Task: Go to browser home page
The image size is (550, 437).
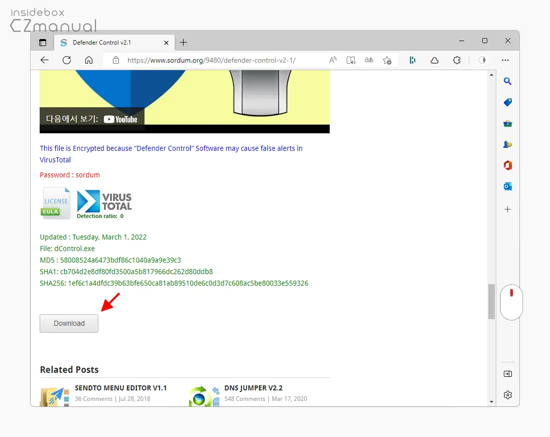Action: click(89, 60)
